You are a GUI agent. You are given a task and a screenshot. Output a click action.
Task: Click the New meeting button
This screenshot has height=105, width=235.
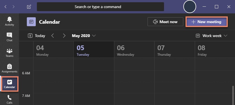tap(206, 22)
